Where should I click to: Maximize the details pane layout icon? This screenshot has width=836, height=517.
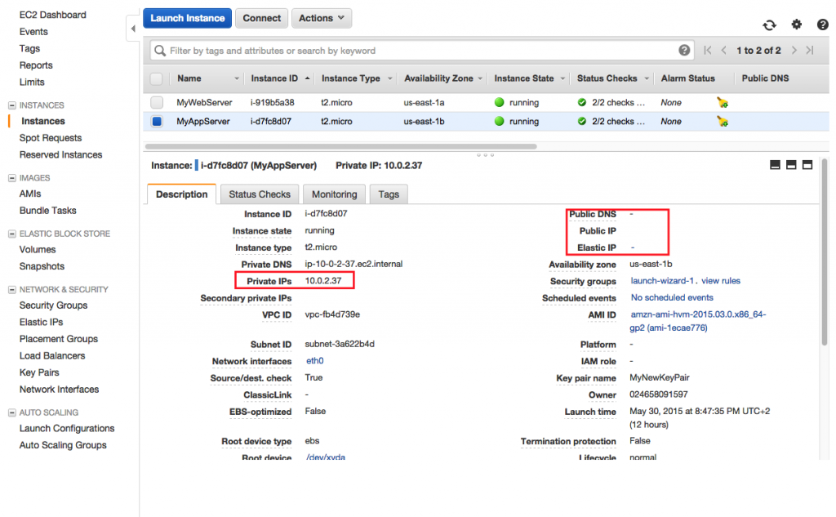click(808, 165)
